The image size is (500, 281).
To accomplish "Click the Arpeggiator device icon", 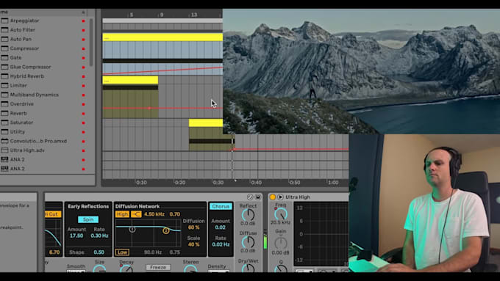I will click(4, 21).
